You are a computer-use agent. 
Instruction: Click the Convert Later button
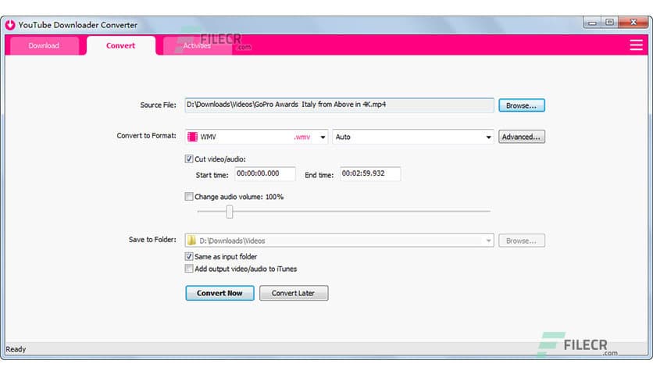[294, 293]
